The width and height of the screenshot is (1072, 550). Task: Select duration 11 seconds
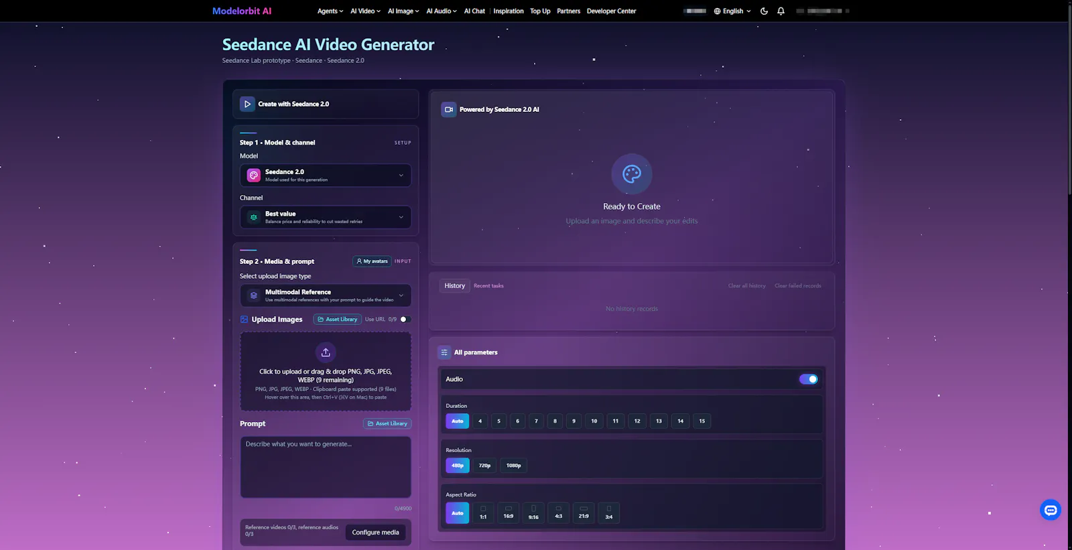[x=616, y=421]
